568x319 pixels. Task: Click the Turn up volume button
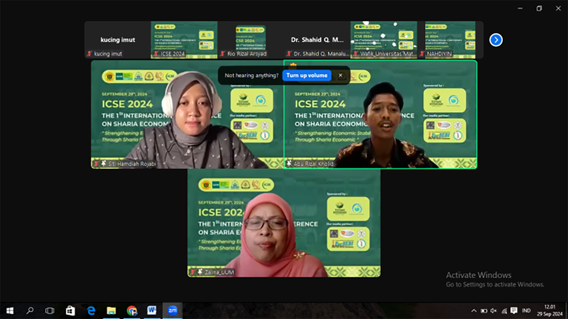coord(307,75)
